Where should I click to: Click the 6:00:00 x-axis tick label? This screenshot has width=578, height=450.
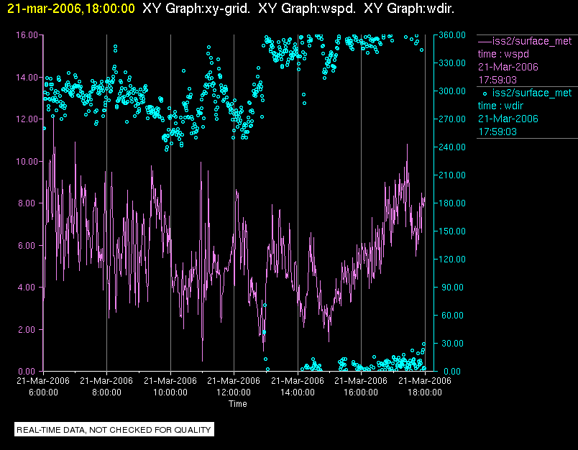(43, 392)
